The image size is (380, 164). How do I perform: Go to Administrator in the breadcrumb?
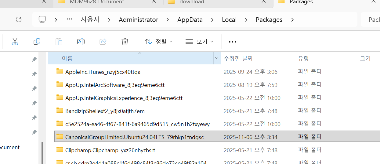point(139,20)
